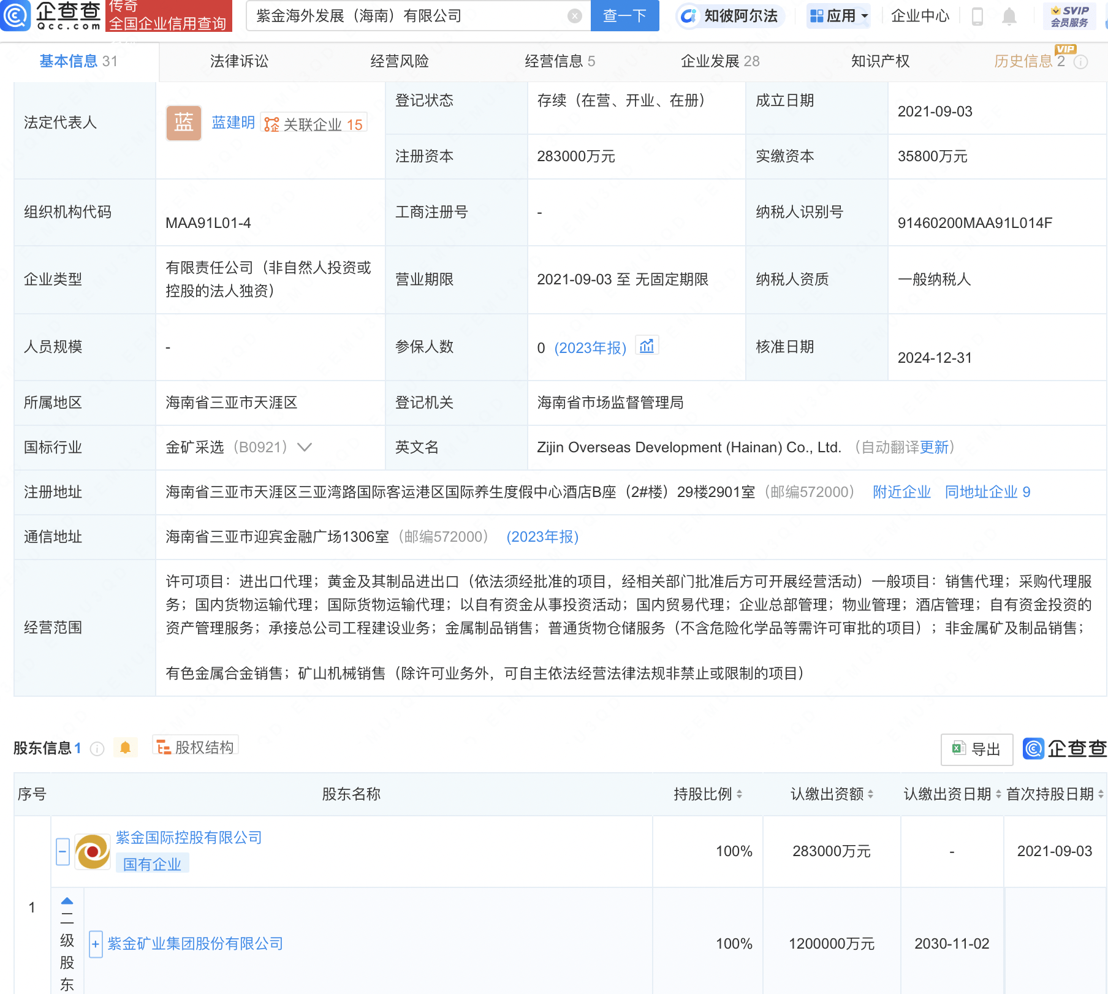Click the 国有企业 tag
Screen dimensions: 1108x994
click(152, 864)
